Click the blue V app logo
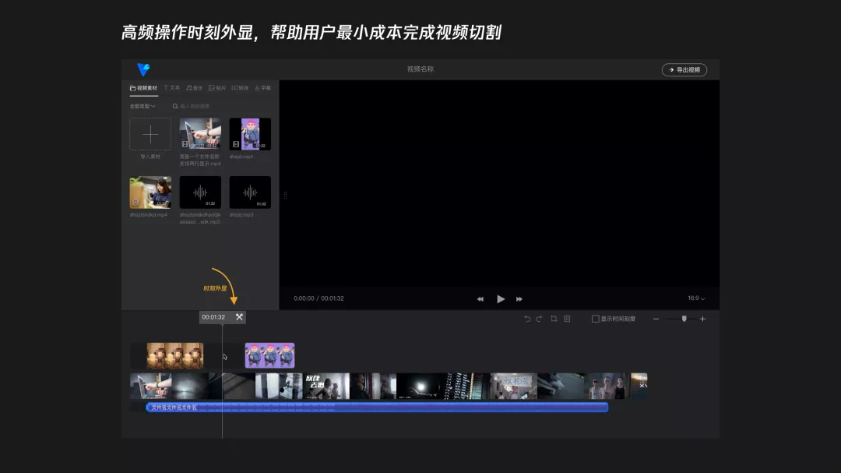This screenshot has width=841, height=473. pyautogui.click(x=143, y=70)
